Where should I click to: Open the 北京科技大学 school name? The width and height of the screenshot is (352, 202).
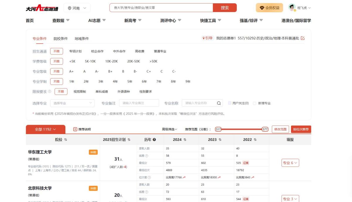[x=40, y=188]
